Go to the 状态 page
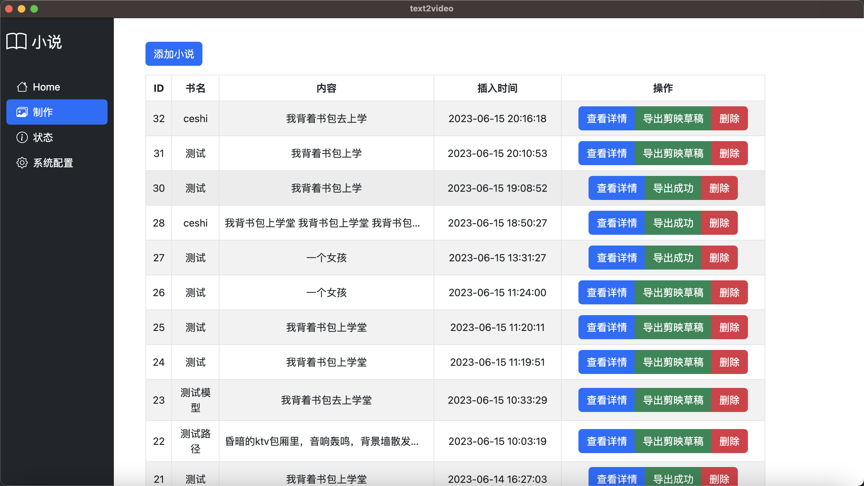 coord(43,137)
